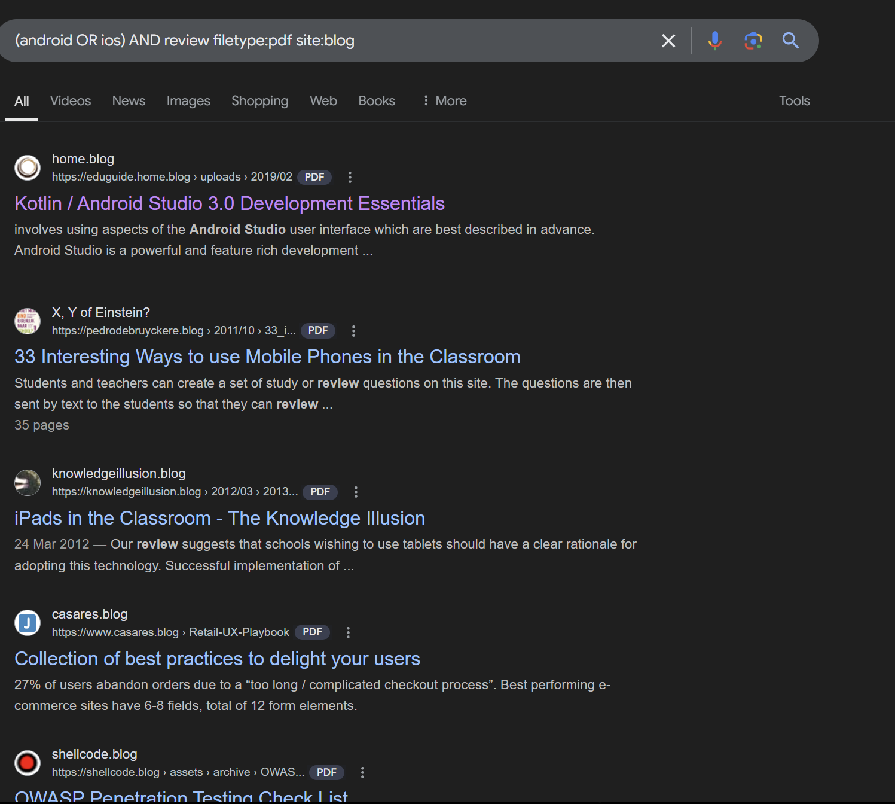
Task: Click the 'casares.blog' site name
Action: click(90, 614)
